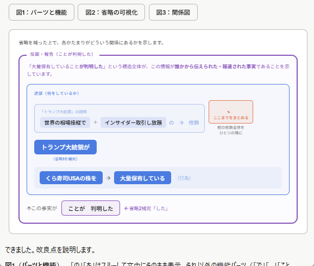314x266 pixels.
Task: Open tab 図1：パーツと機能
Action: (x=41, y=12)
